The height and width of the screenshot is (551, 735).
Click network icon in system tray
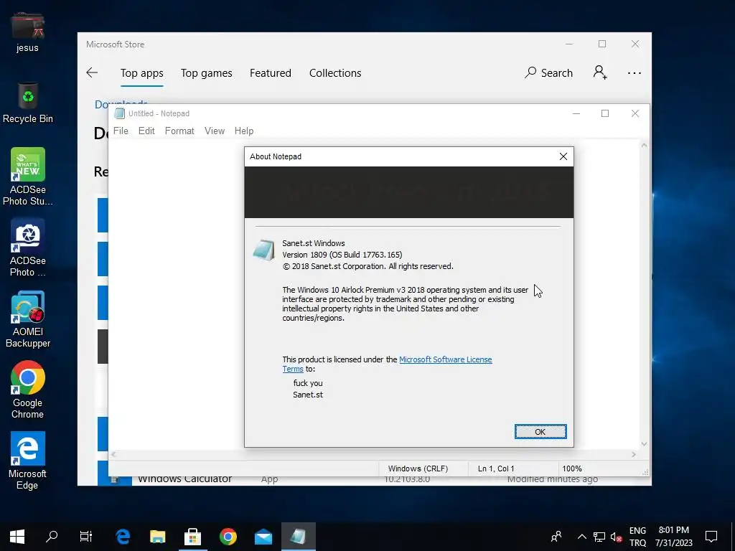point(599,537)
